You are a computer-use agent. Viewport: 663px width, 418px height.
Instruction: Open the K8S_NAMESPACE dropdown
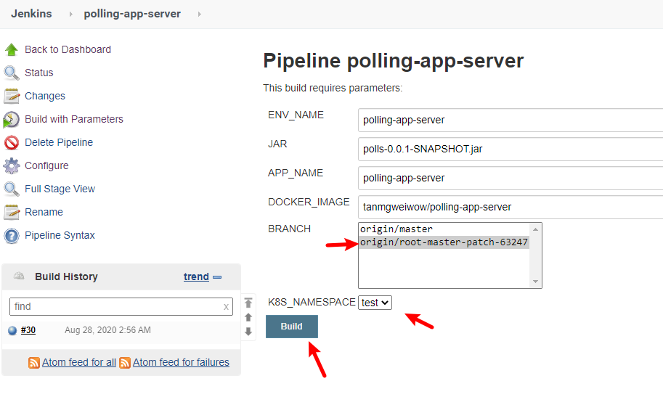[375, 303]
